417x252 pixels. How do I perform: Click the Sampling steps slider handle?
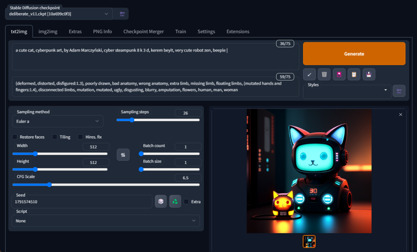click(x=132, y=120)
